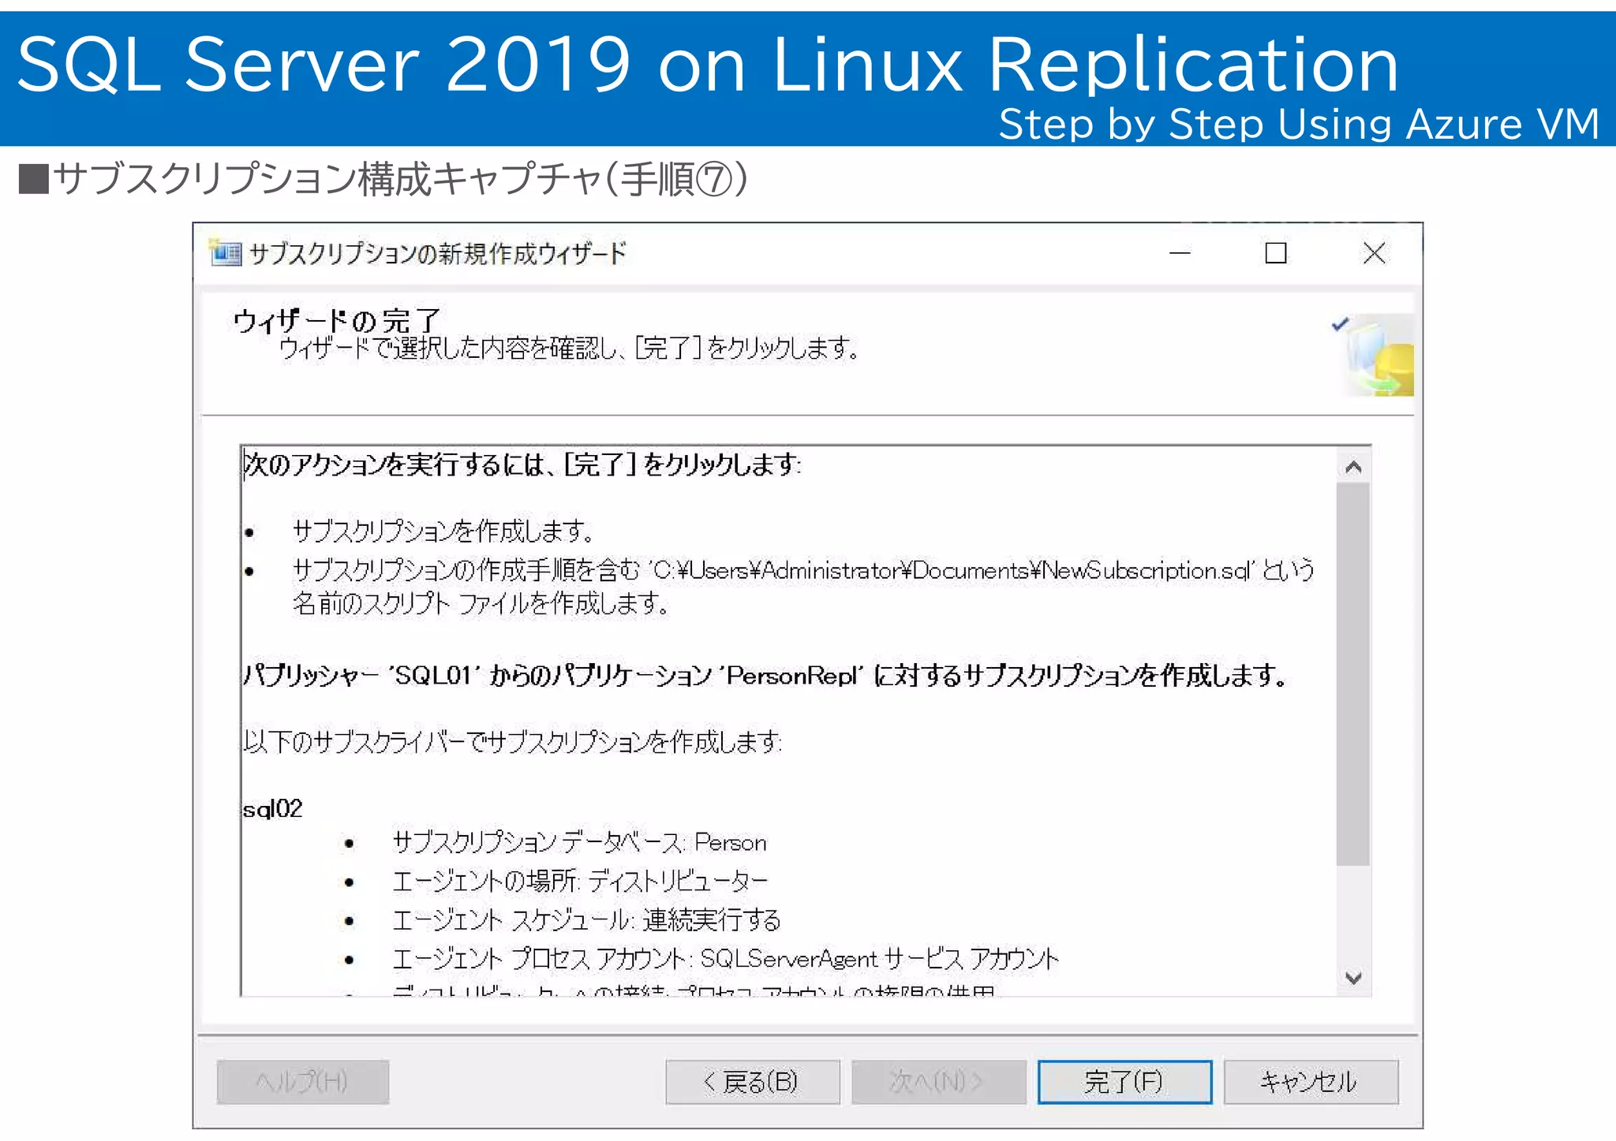Click the bold line mentioning publisher 'SQL01'
This screenshot has width=1616, height=1141.
click(765, 675)
